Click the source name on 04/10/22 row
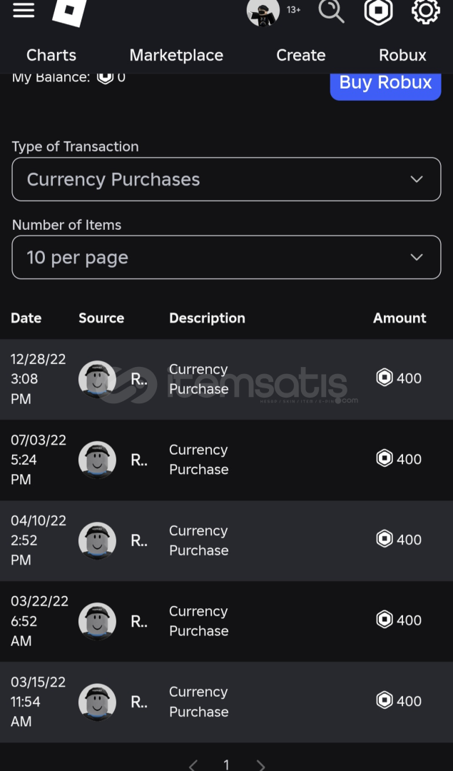The height and width of the screenshot is (771, 453). [x=139, y=540]
